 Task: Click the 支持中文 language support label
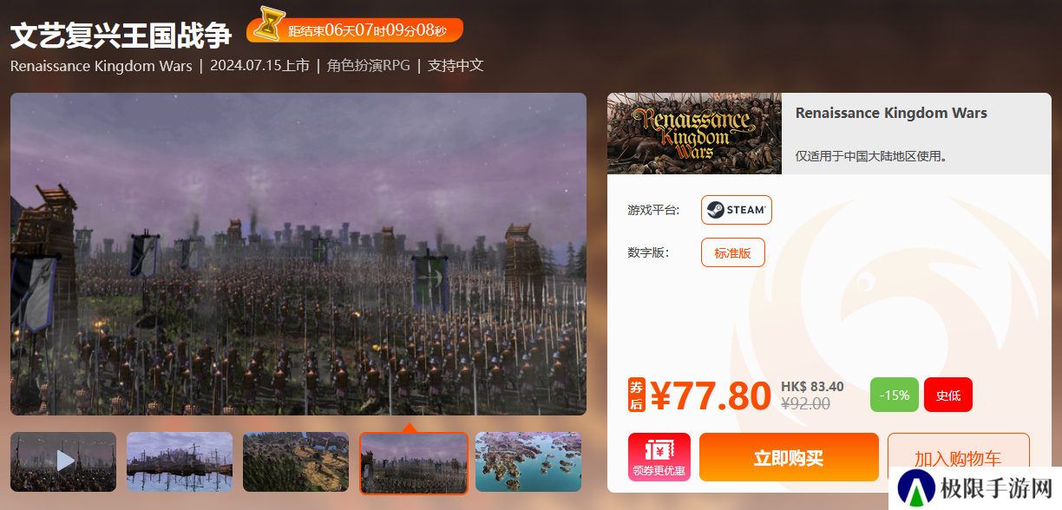click(456, 66)
